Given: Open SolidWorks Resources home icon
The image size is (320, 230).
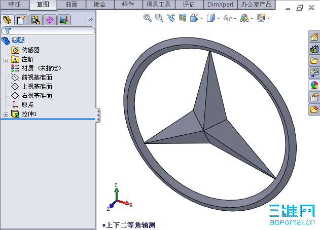Looking at the screenshot, I should [x=314, y=36].
